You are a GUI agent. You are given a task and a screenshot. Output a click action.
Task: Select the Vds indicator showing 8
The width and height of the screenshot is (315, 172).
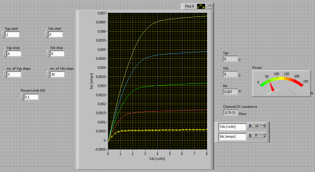tap(230, 74)
